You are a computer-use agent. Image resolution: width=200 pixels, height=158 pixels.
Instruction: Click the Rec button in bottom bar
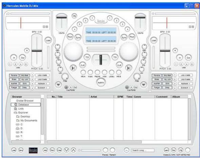tap(174, 150)
